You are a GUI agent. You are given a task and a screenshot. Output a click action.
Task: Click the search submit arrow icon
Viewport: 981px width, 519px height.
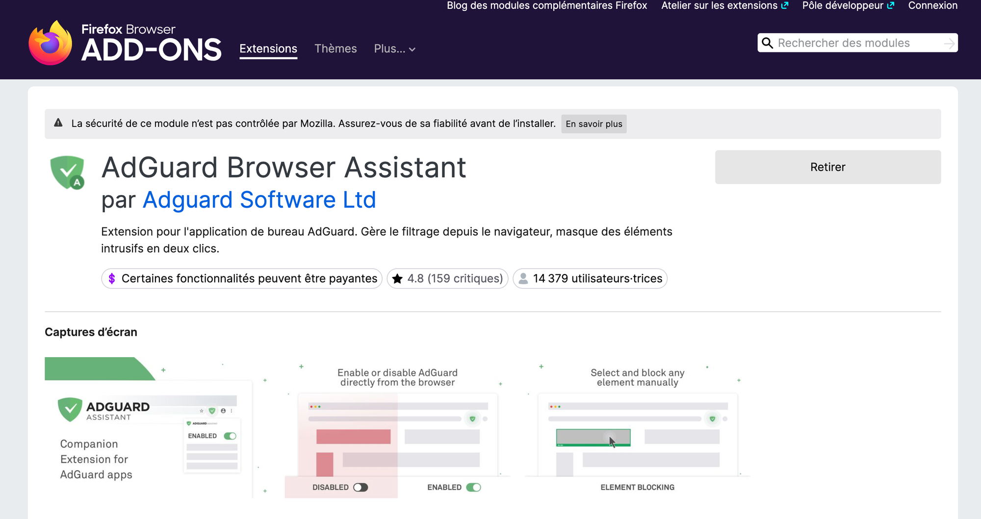tap(949, 43)
